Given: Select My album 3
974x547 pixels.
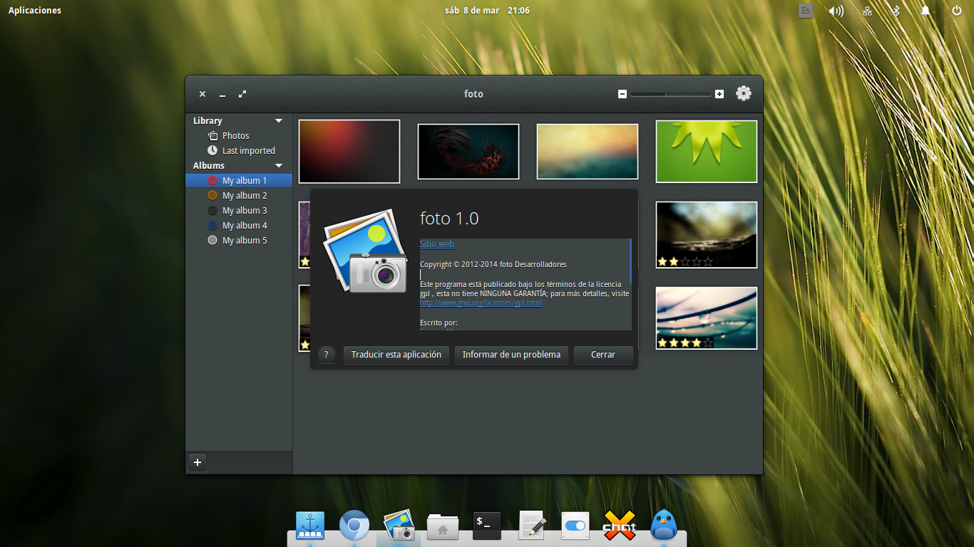Looking at the screenshot, I should click(x=239, y=211).
